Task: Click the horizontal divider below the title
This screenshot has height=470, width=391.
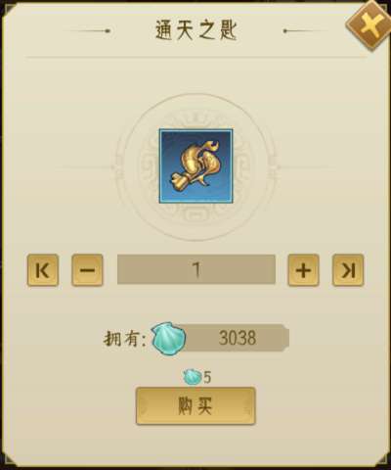Action: click(x=196, y=58)
